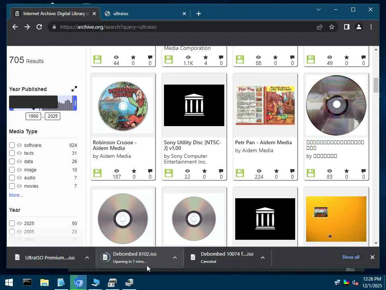Image resolution: width=386 pixels, height=290 pixels.
Task: Open the browser side panel
Action: tap(347, 27)
